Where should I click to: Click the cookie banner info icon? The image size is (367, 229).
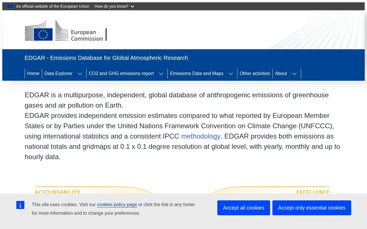[20, 205]
